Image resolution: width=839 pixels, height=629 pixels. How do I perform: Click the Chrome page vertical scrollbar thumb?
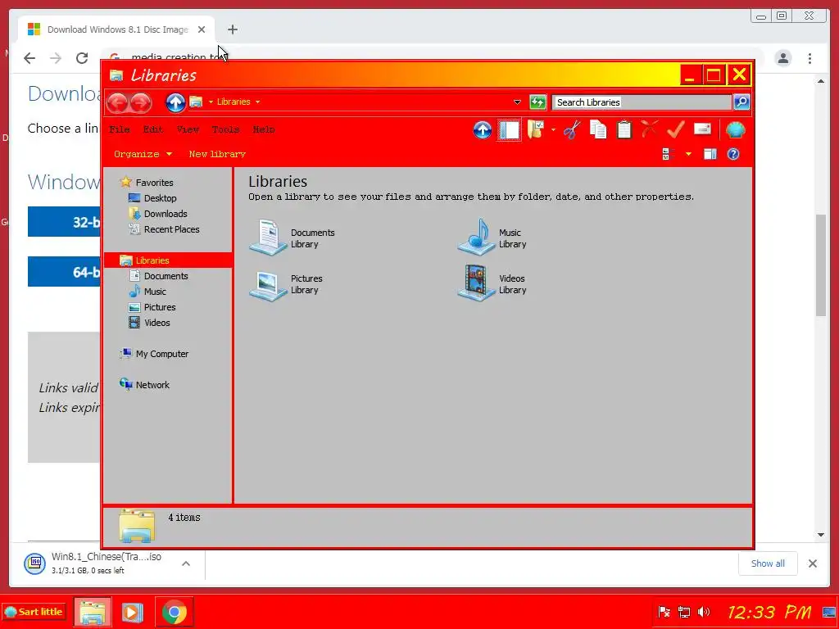pyautogui.click(x=821, y=265)
